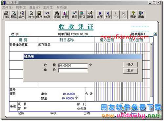164x121 pixels.
Task: Open the 制单 menu
Action: coord(21,7)
